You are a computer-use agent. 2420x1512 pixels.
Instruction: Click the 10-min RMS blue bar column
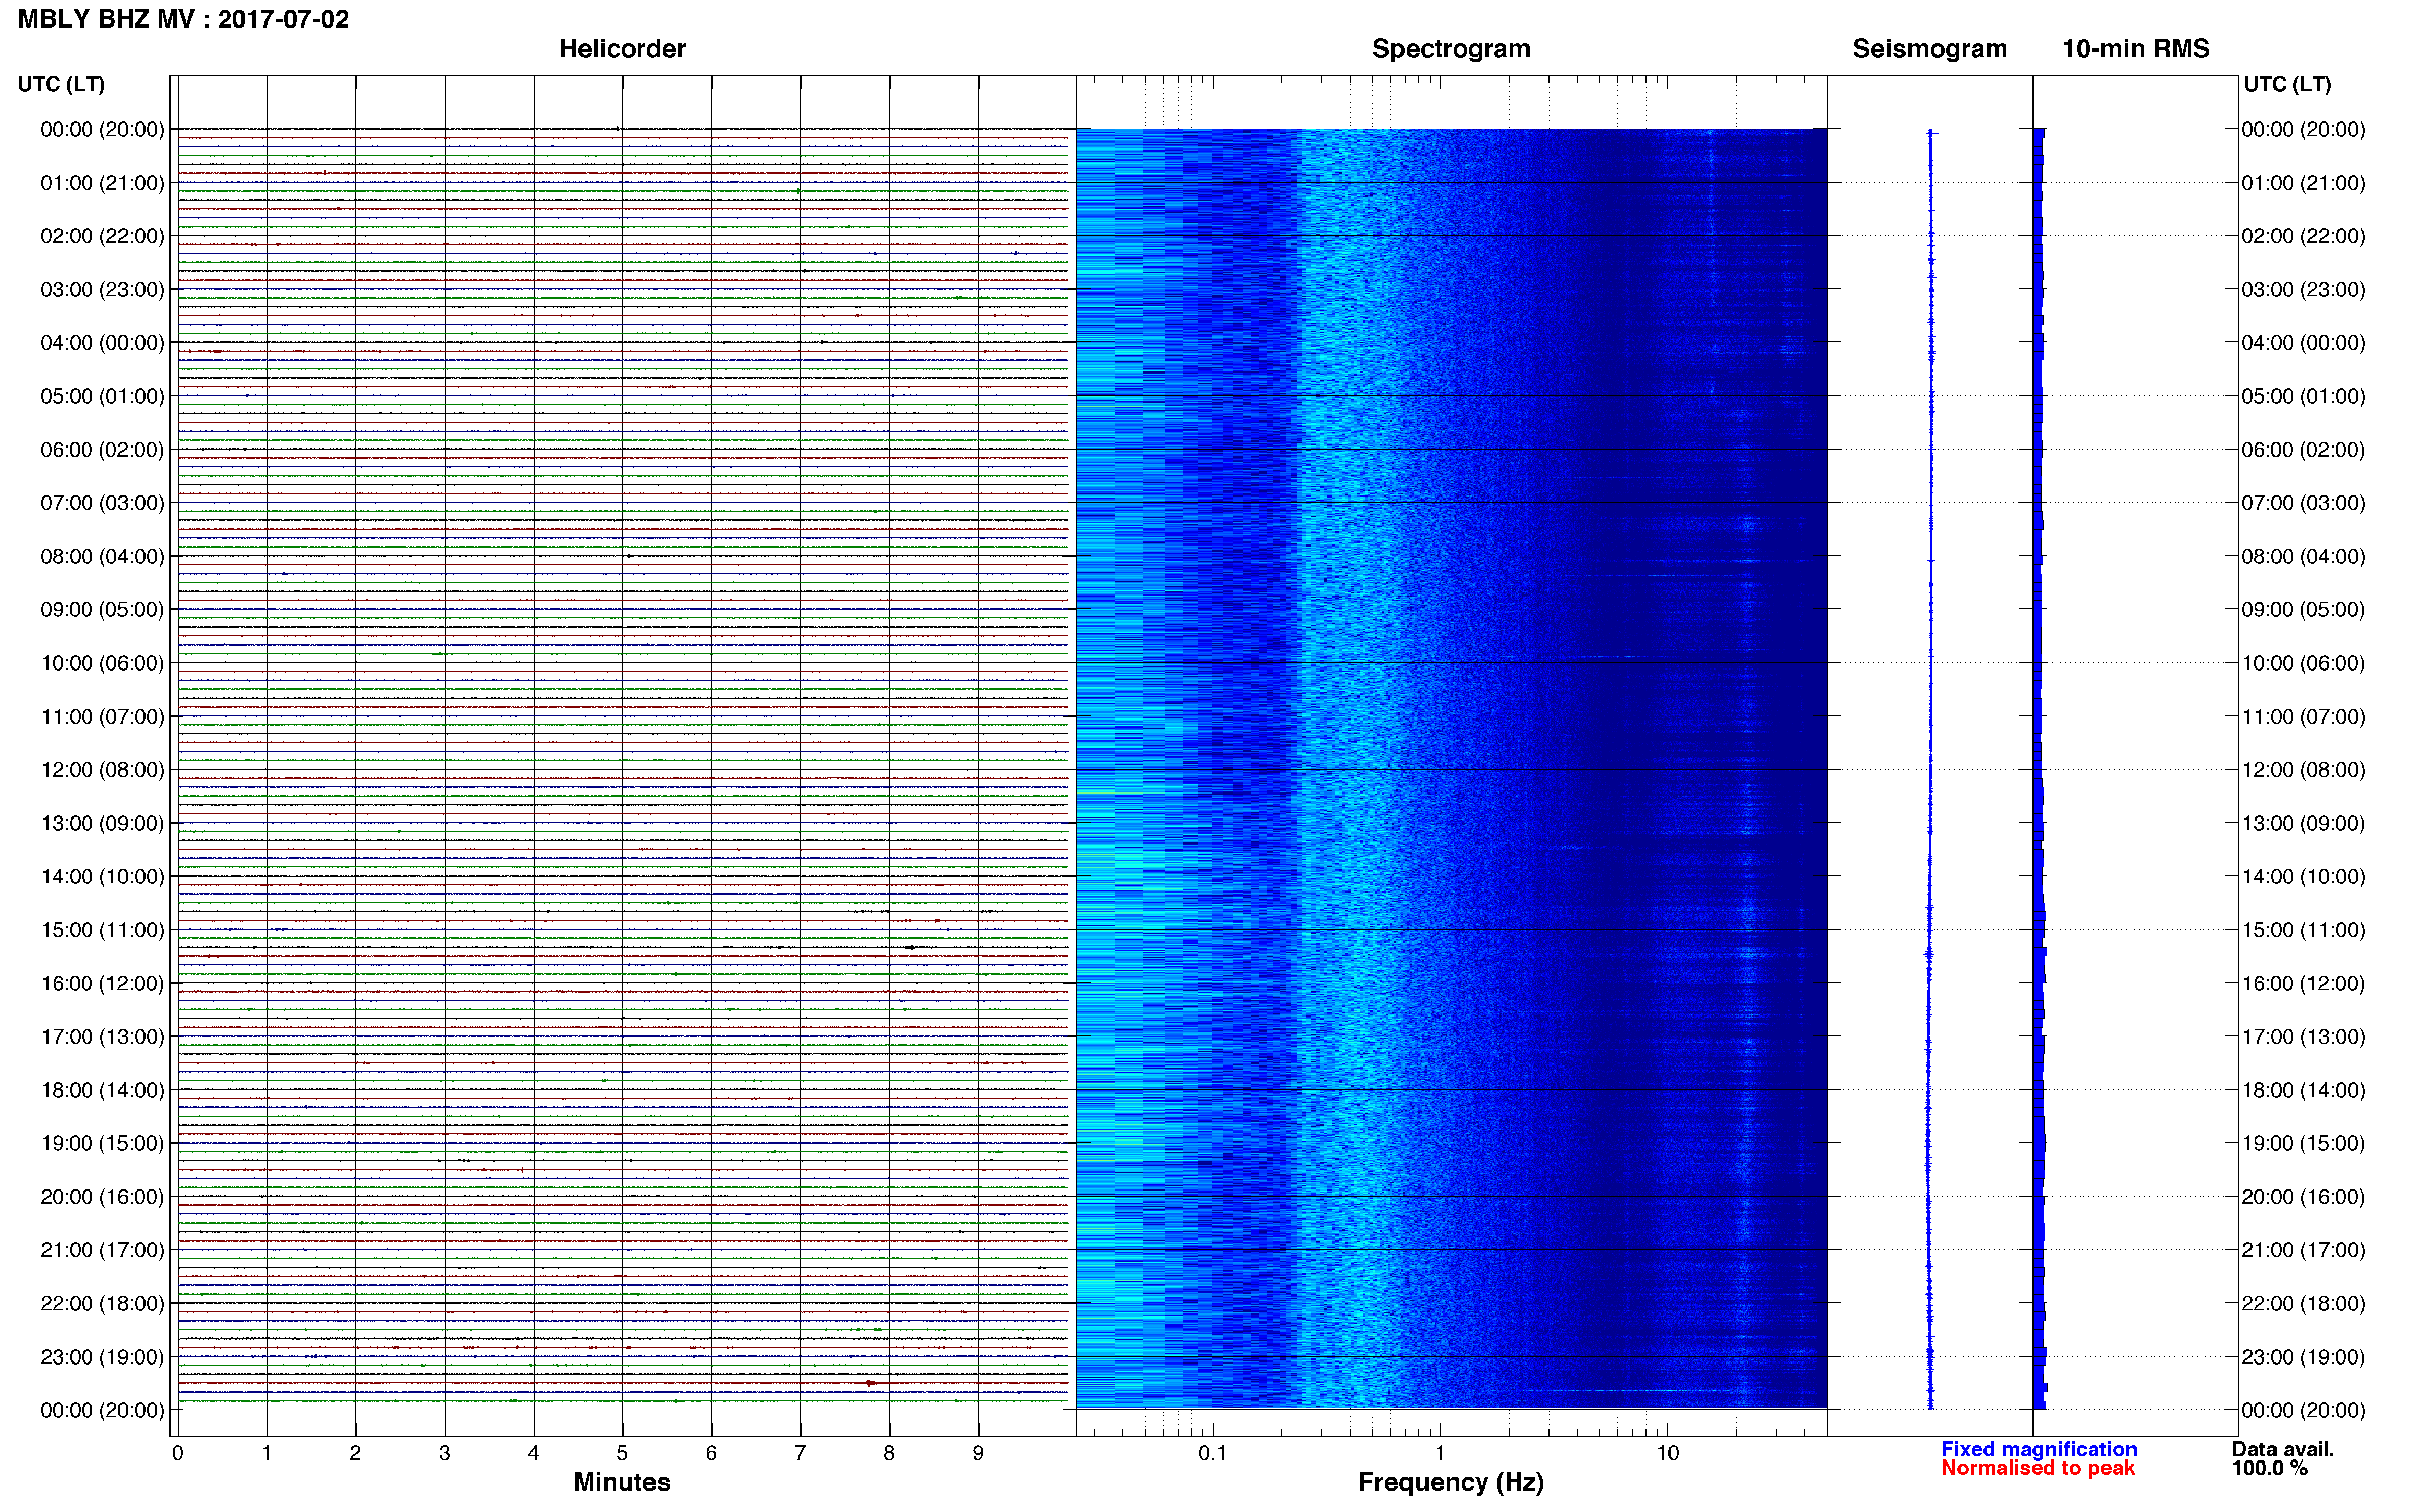pos(2039,768)
